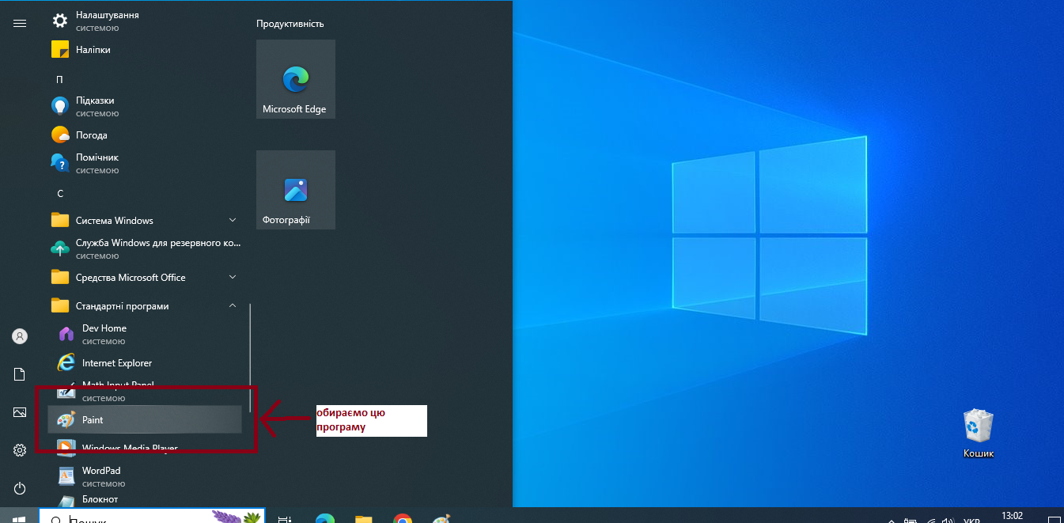Click the Продуктивність group header
Screen dimensions: 1064x523
tap(290, 24)
